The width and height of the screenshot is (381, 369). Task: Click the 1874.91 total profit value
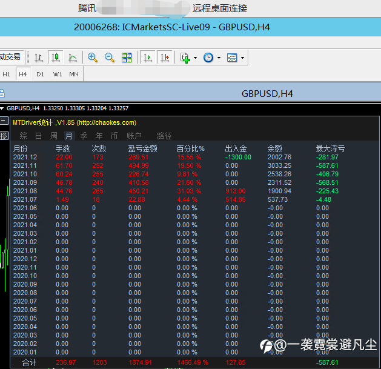point(140,362)
